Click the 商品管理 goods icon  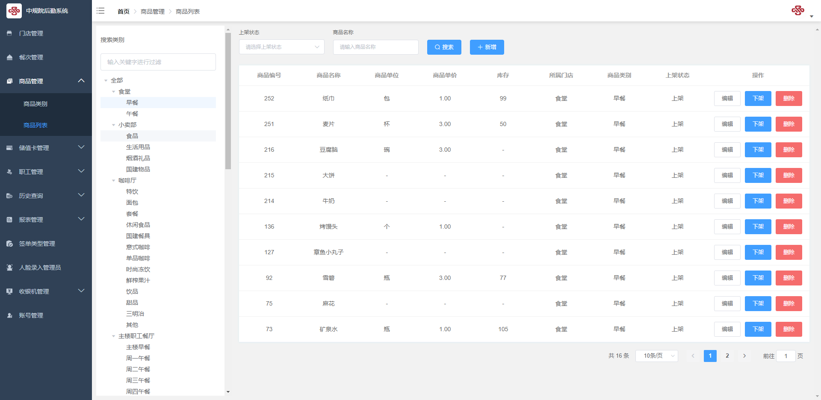[x=9, y=81]
